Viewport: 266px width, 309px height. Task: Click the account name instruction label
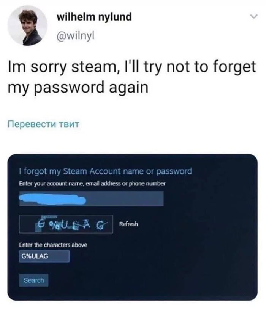click(x=92, y=184)
